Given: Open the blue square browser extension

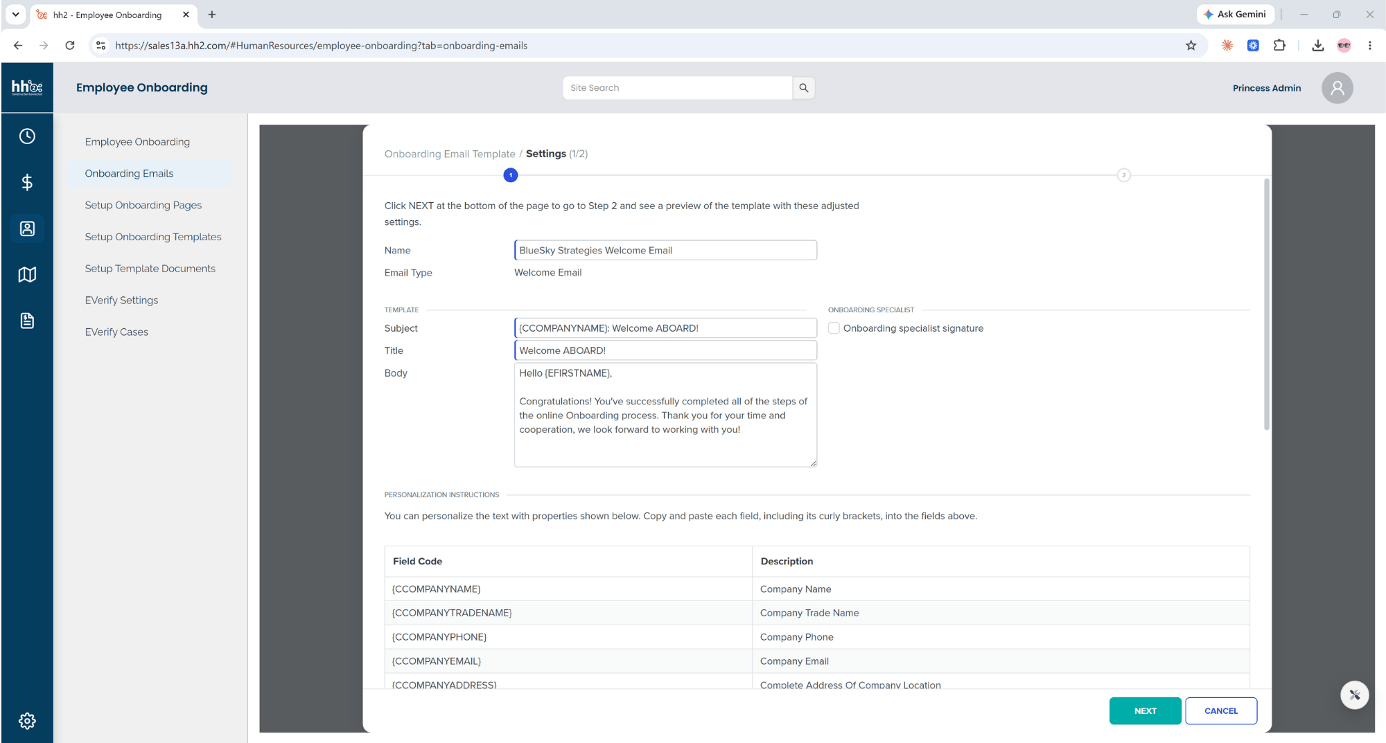Looking at the screenshot, I should click(x=1253, y=46).
